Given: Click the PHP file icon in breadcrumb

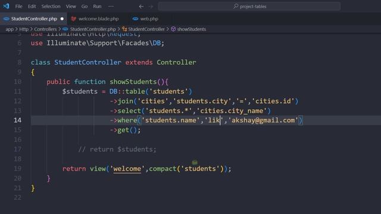Looking at the screenshot, I should click(65, 29).
